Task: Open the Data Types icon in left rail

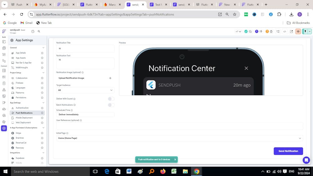Action: pyautogui.click(x=4, y=77)
